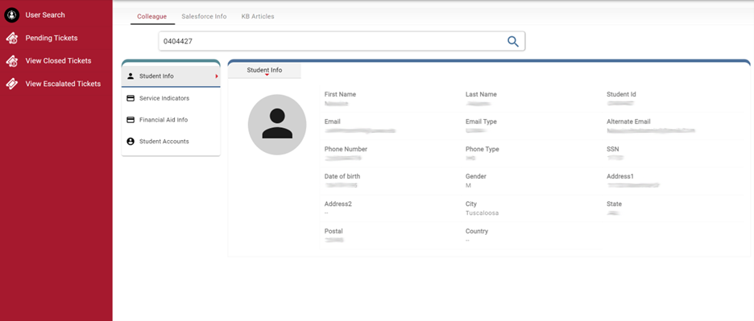754x321 pixels.
Task: Click the Student Accounts circle icon
Action: coord(130,142)
